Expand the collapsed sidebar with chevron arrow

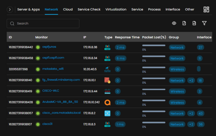click(10, 10)
